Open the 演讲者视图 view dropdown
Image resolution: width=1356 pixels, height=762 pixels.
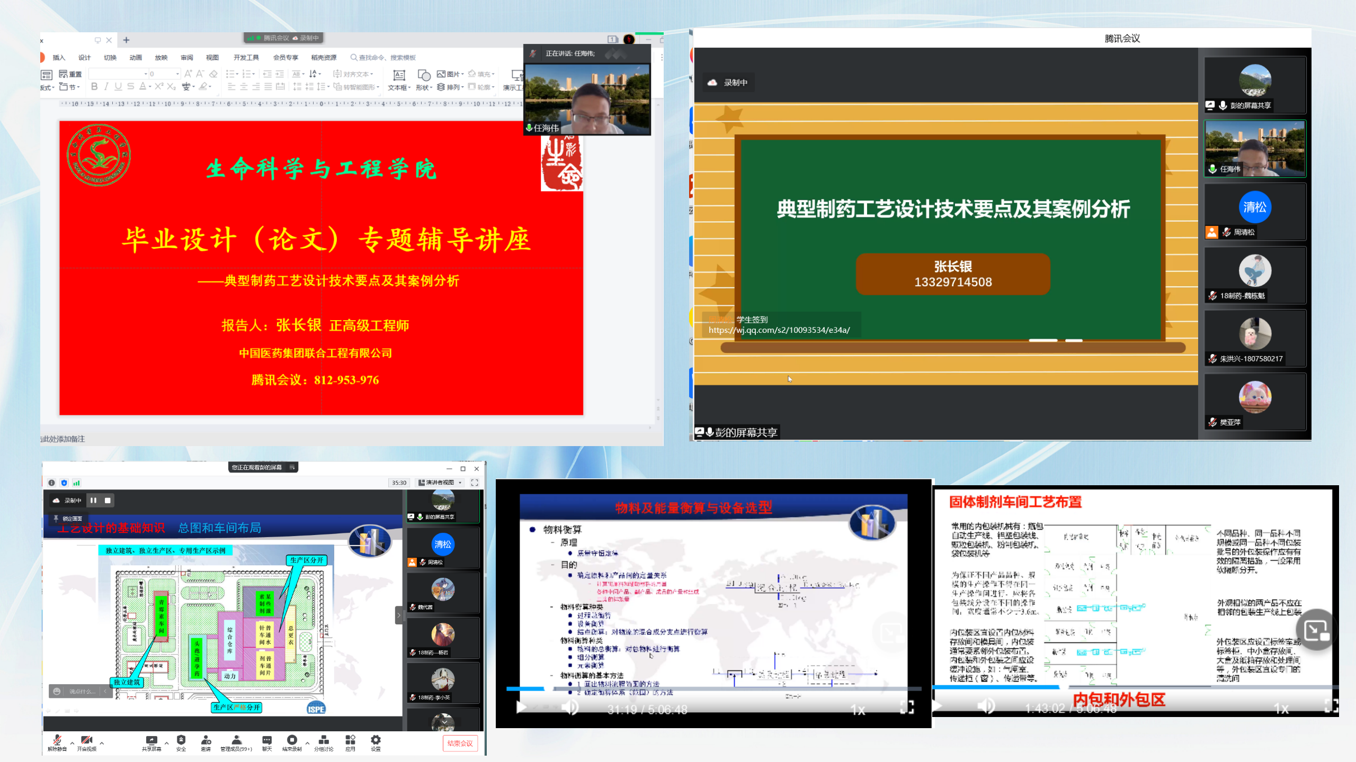(x=441, y=483)
